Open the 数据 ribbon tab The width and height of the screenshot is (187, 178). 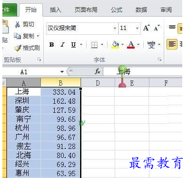click(141, 10)
